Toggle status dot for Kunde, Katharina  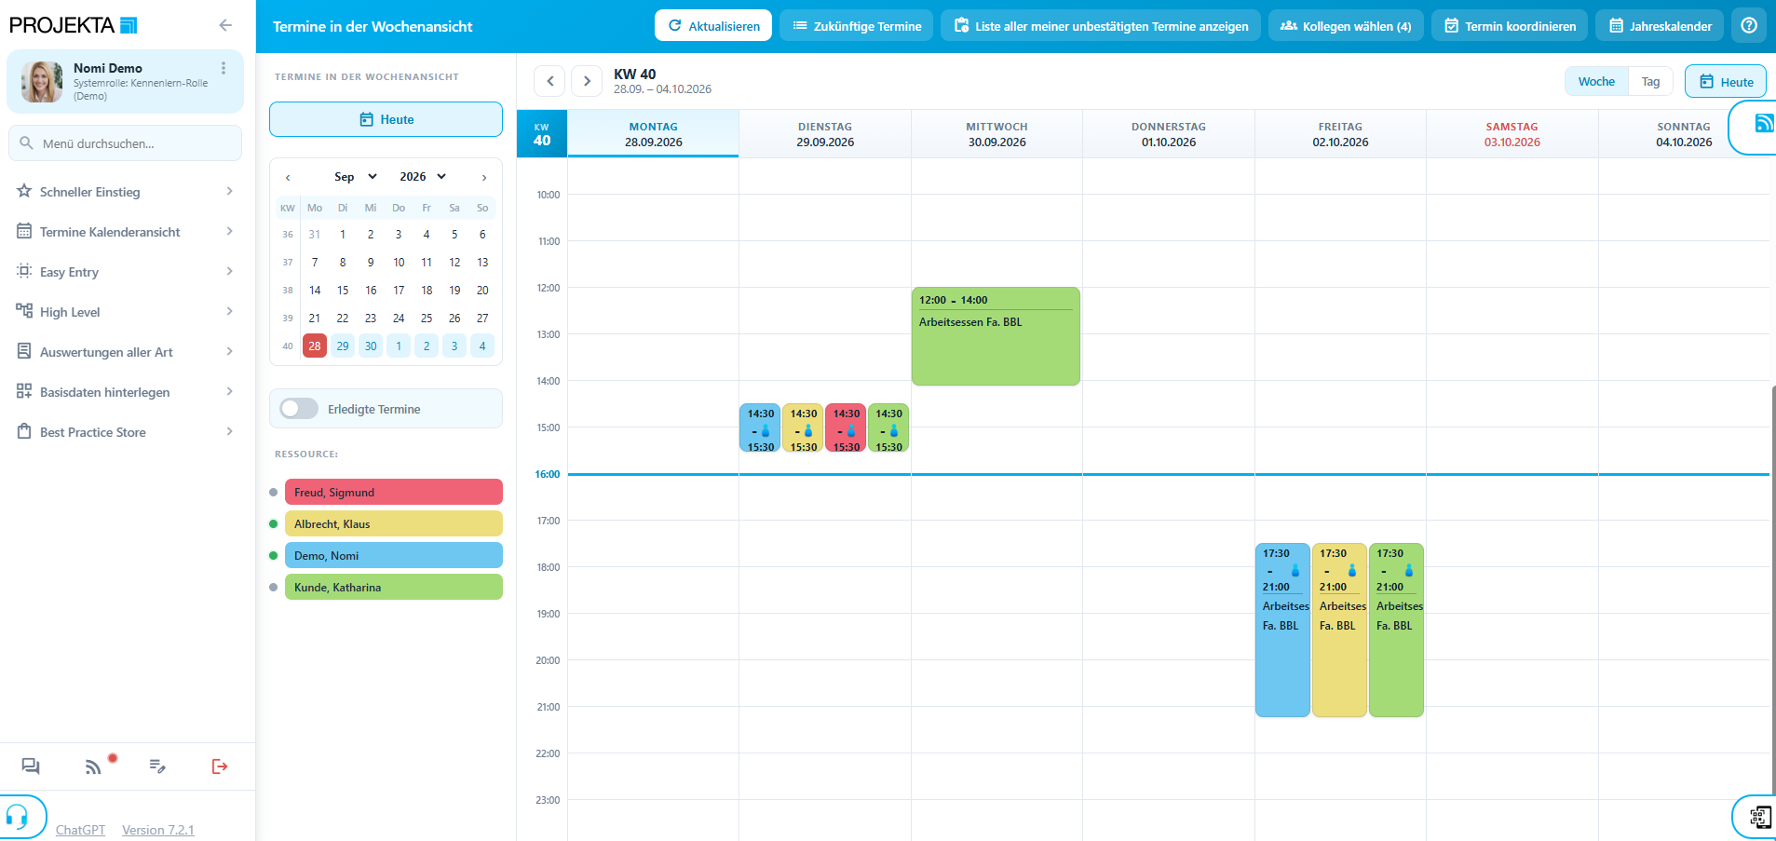click(x=273, y=588)
